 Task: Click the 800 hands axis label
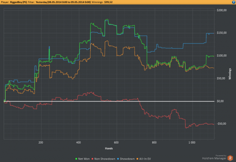tap(154, 143)
